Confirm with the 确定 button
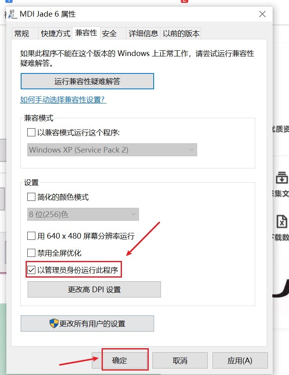289x375 pixels. (x=120, y=360)
